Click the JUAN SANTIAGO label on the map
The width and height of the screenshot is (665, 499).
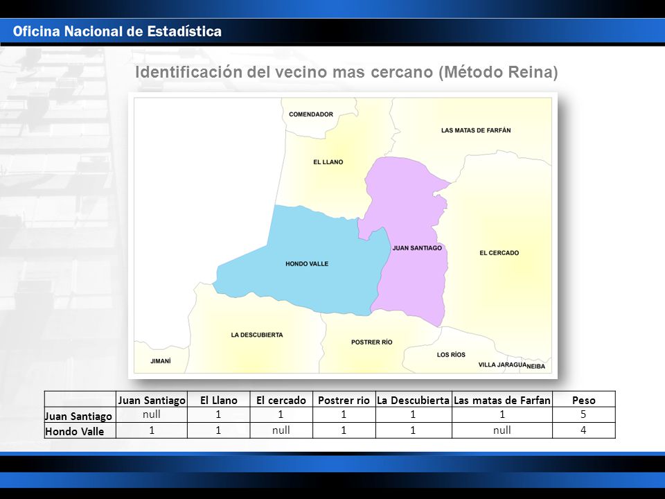tap(417, 248)
